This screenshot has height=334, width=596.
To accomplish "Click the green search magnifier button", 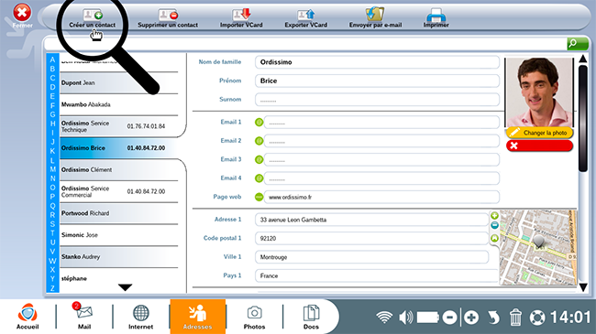I will coord(578,44).
